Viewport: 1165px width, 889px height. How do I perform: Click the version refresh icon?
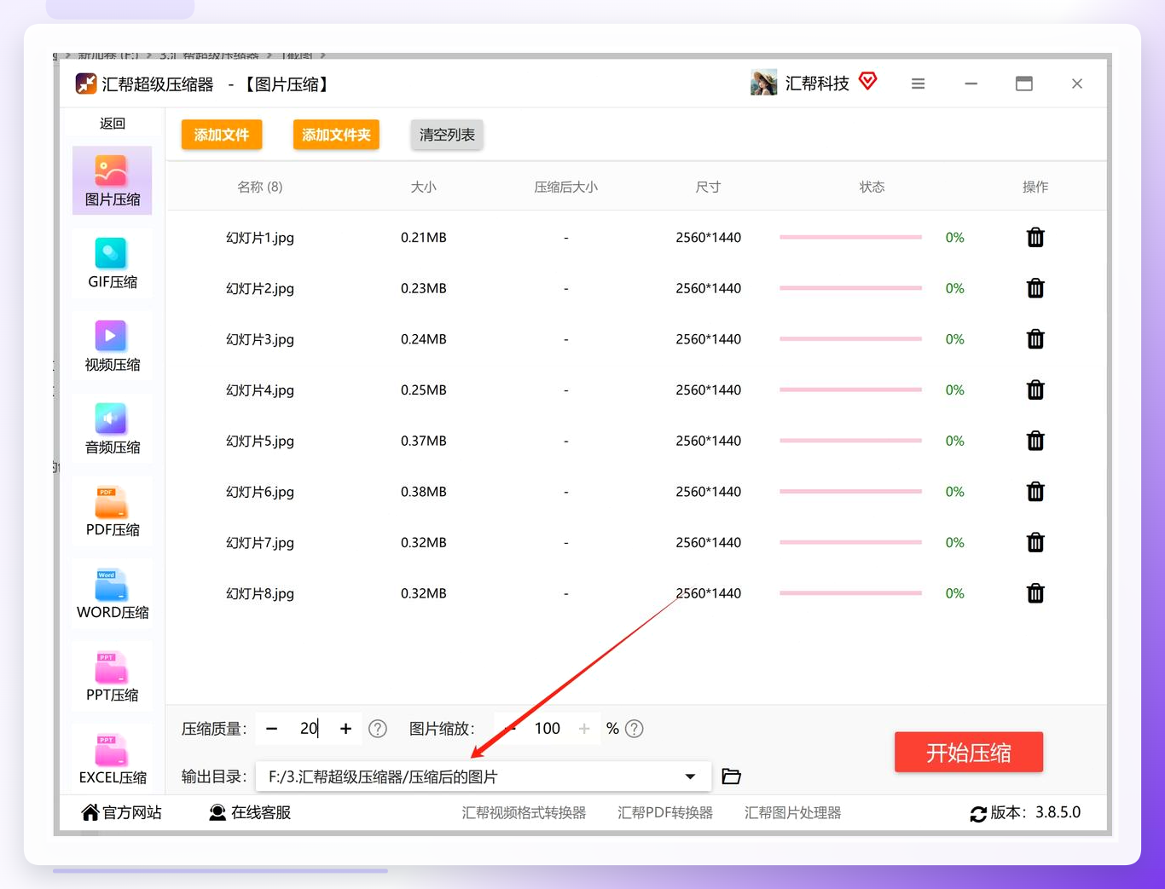point(978,814)
